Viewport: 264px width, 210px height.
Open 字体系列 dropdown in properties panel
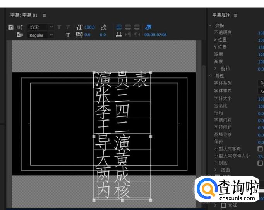coord(261,83)
